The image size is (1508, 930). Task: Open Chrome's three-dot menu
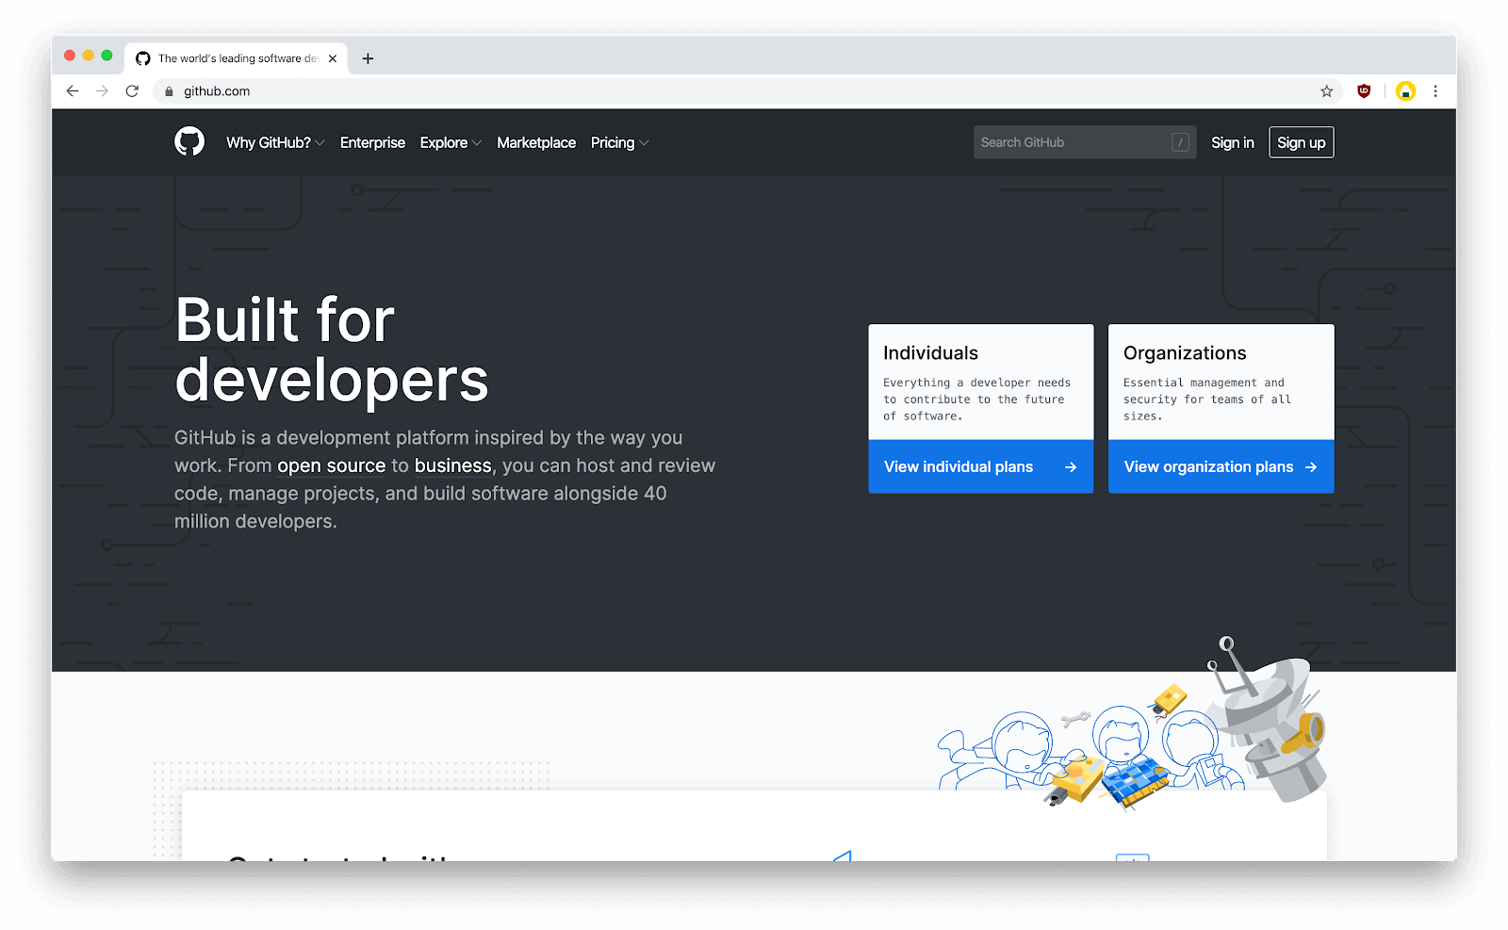click(1435, 91)
